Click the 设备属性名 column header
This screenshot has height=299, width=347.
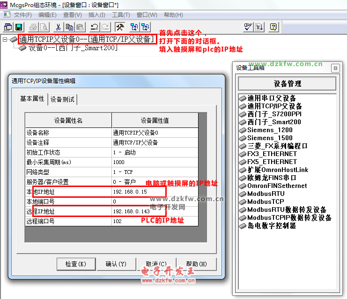68,120
